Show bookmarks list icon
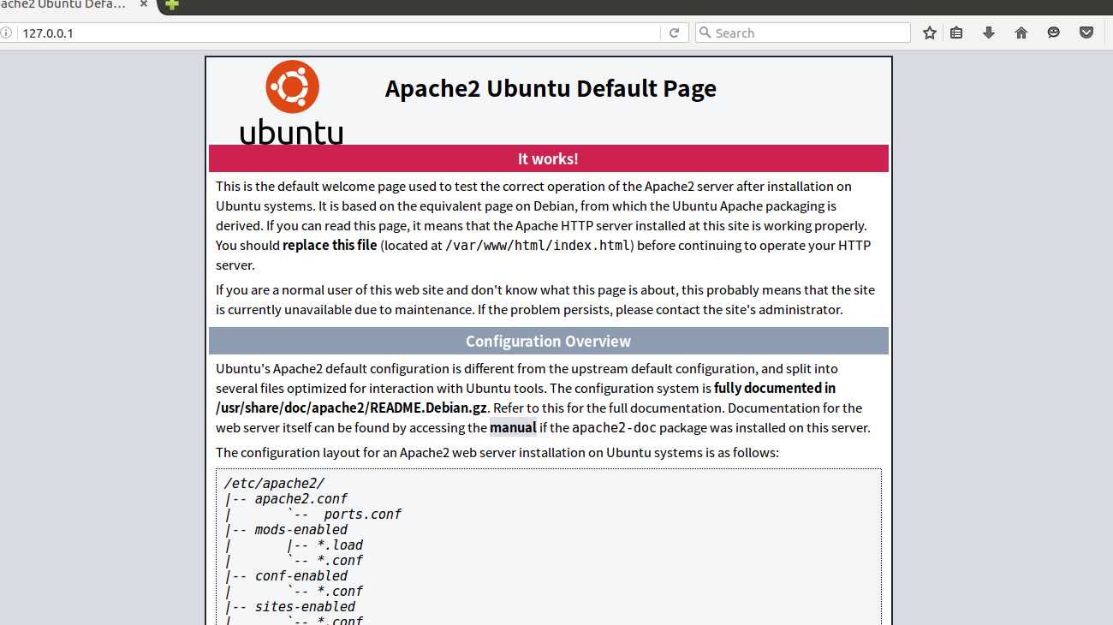 click(957, 33)
